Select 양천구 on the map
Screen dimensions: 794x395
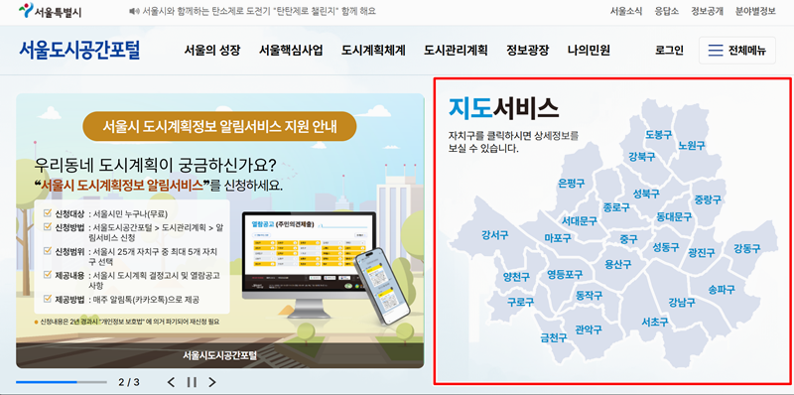pyautogui.click(x=516, y=277)
